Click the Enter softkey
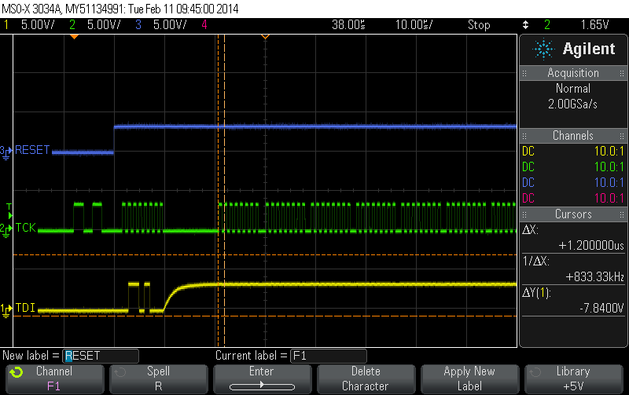Viewport: 629px width, 395px height. [x=262, y=379]
